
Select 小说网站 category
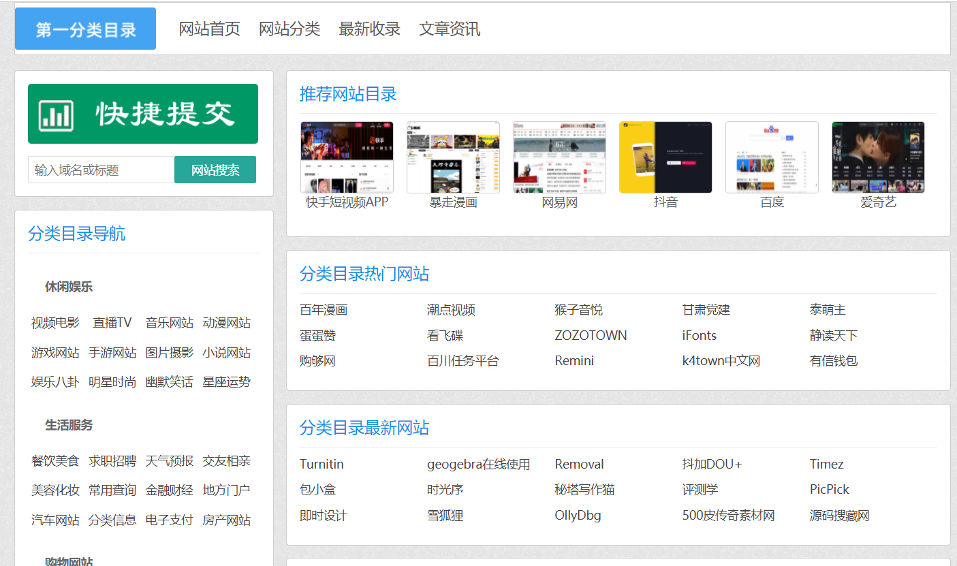pos(226,353)
